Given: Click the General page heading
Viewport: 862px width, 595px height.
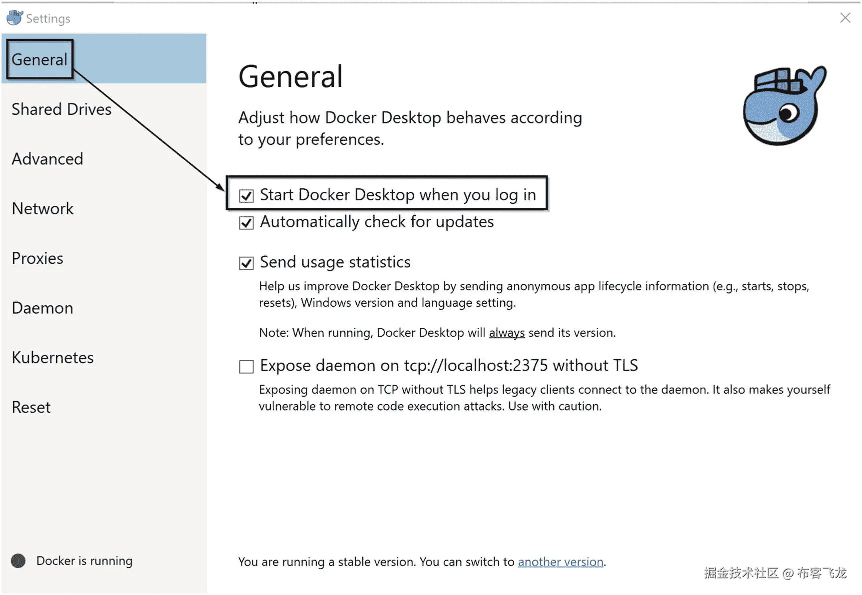Looking at the screenshot, I should click(291, 76).
